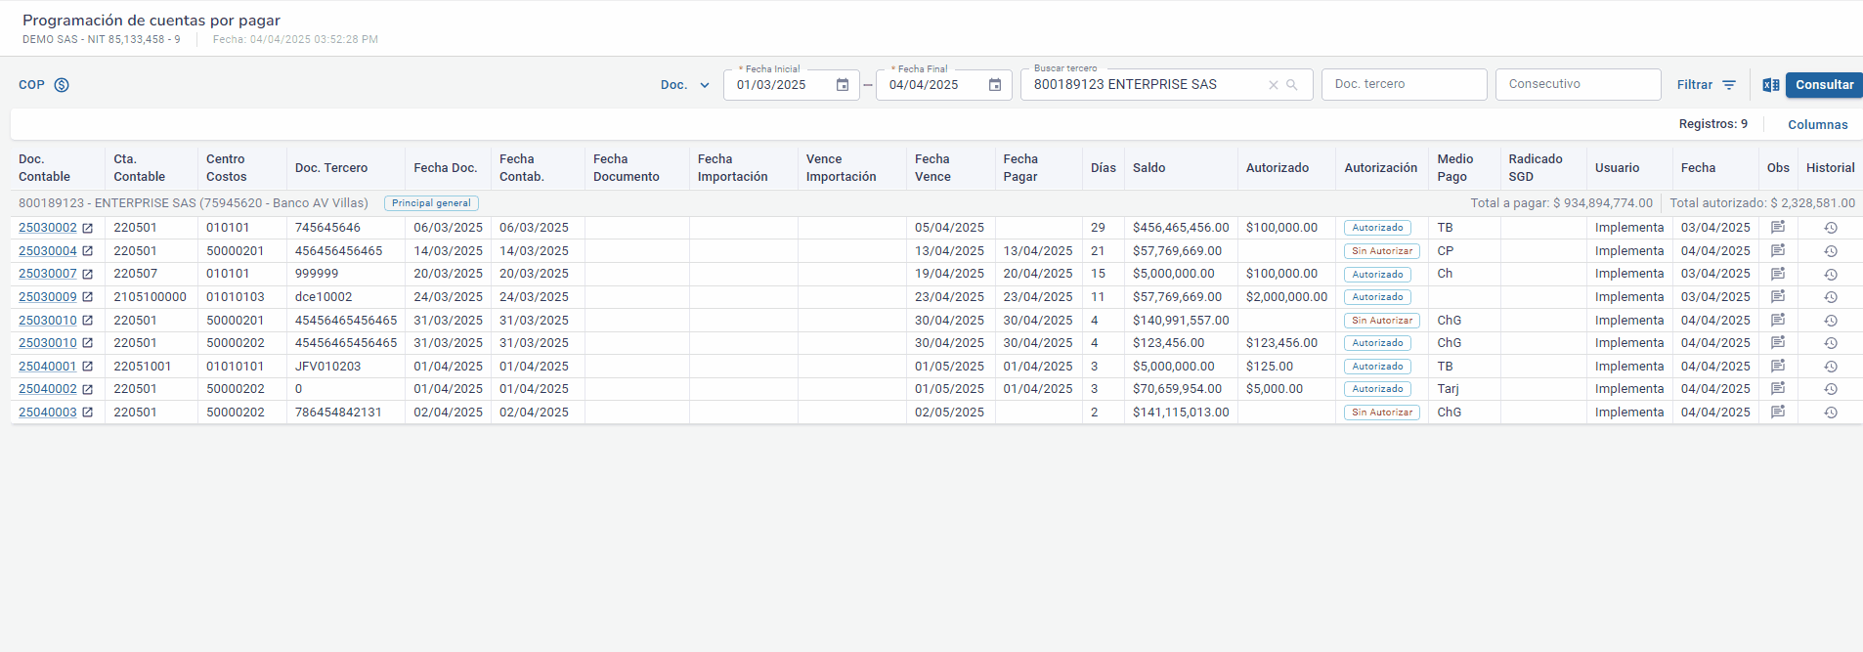Click the Filtrar label
This screenshot has width=1863, height=652.
(x=1695, y=85)
